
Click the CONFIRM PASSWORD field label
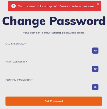point(18,80)
